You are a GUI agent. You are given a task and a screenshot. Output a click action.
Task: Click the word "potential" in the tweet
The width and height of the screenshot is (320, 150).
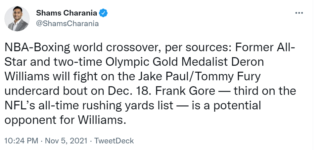(237, 106)
